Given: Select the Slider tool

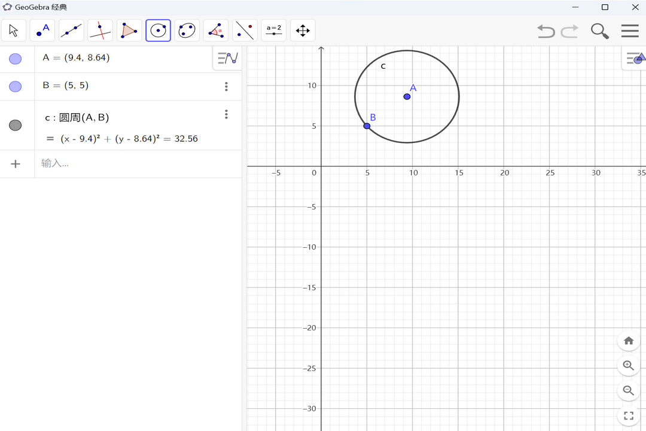Looking at the screenshot, I should tap(273, 30).
